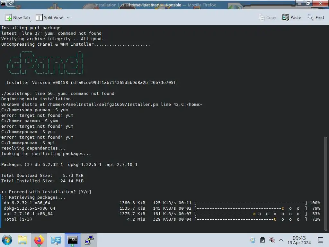329x247 pixels.
Task: Switch to Firefox in the taskbar
Action: [39, 240]
